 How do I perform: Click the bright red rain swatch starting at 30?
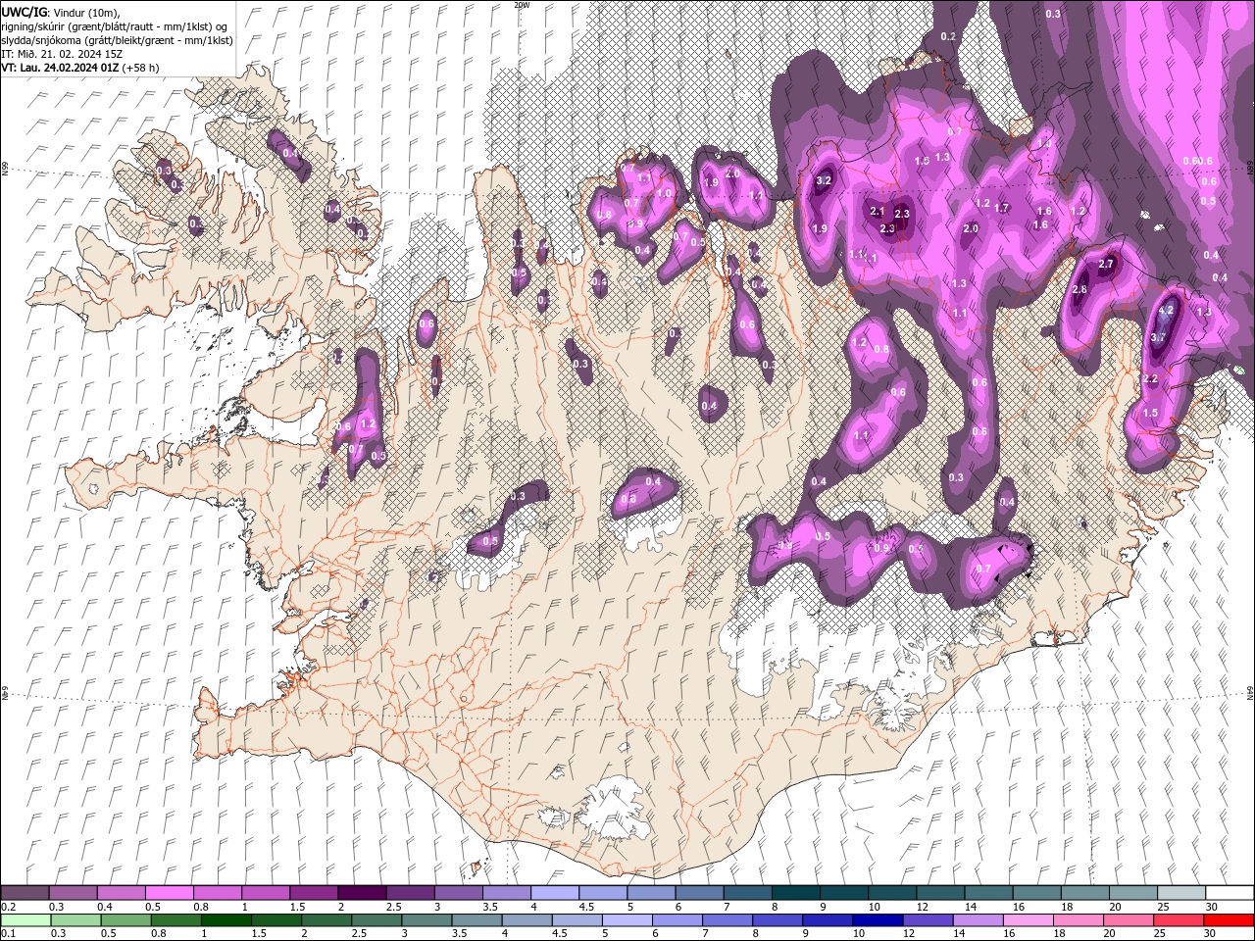(x=1228, y=920)
